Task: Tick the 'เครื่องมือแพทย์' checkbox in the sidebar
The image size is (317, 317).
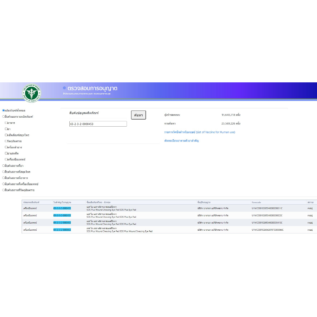Action: (x=6, y=159)
